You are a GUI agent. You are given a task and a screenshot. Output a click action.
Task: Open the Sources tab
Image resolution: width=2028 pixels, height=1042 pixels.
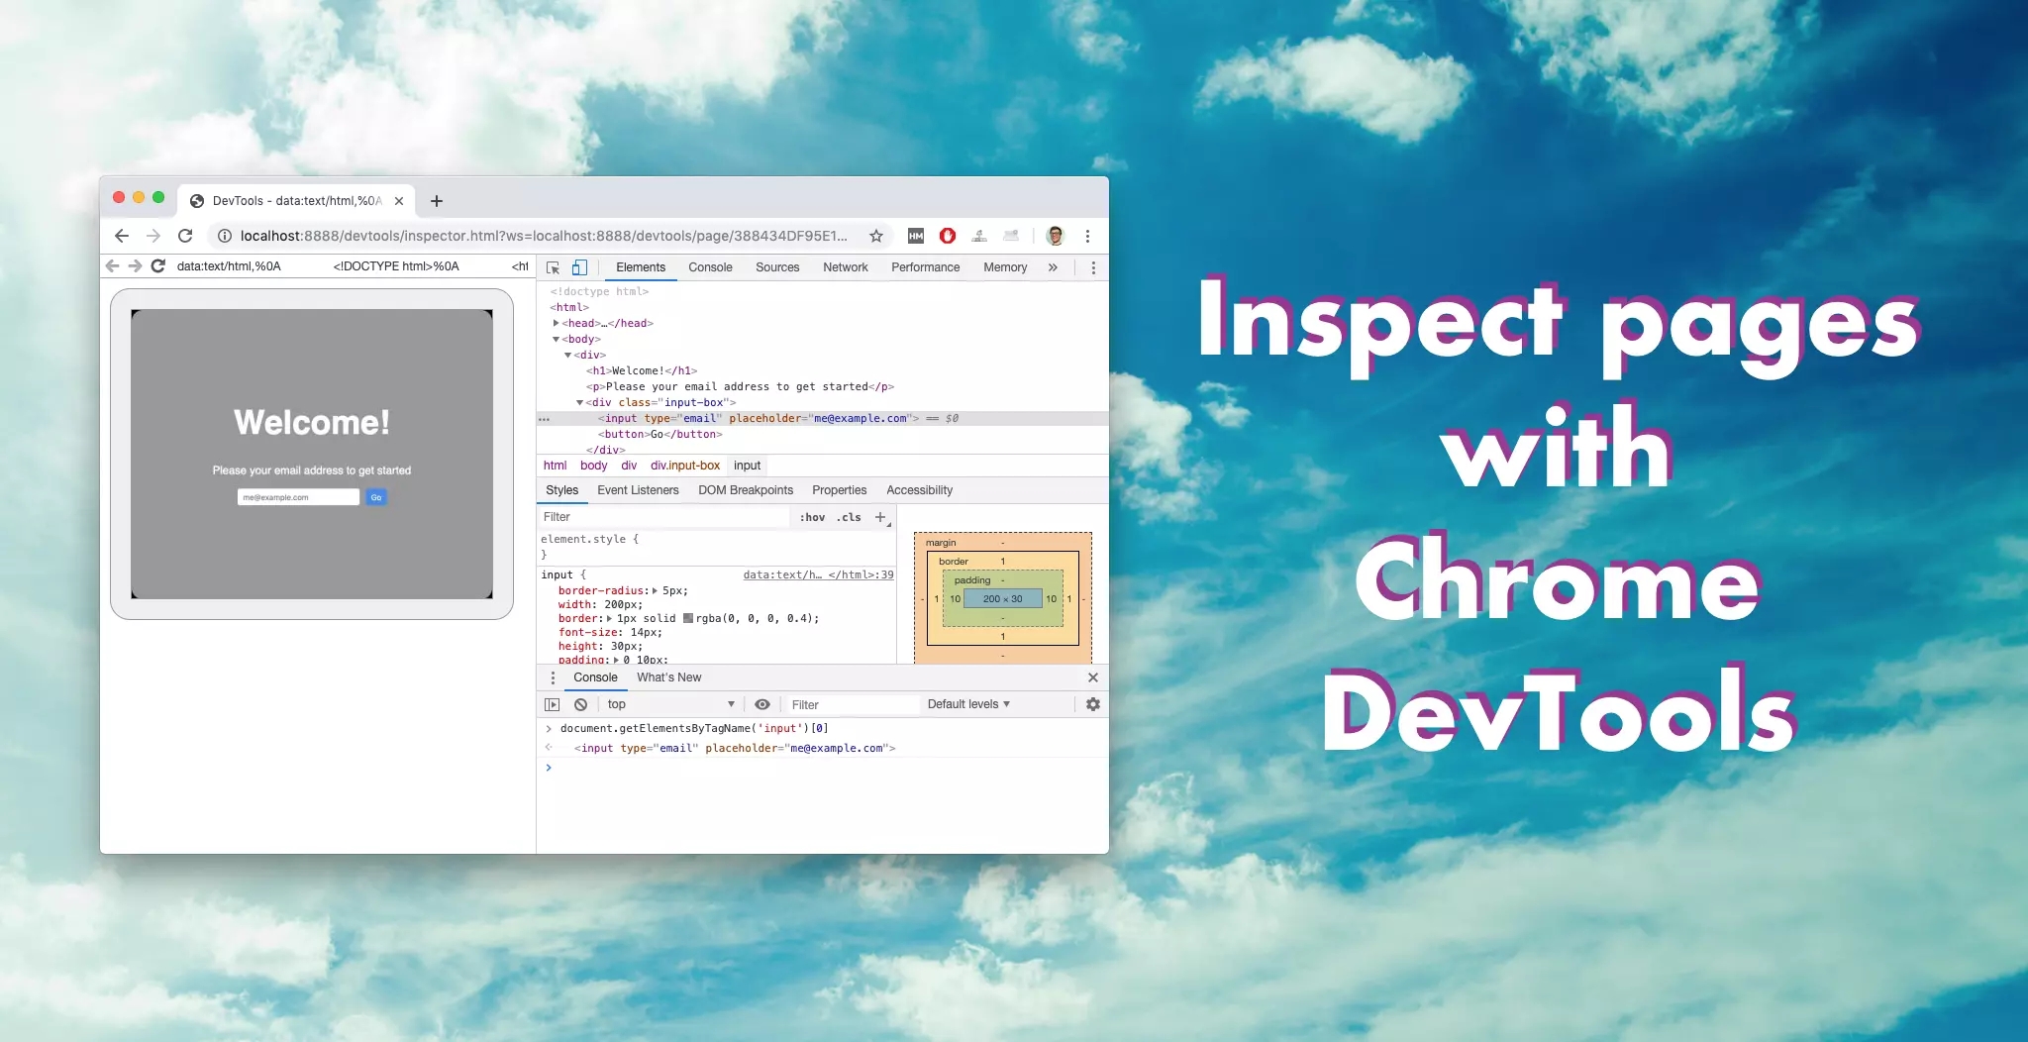777,267
